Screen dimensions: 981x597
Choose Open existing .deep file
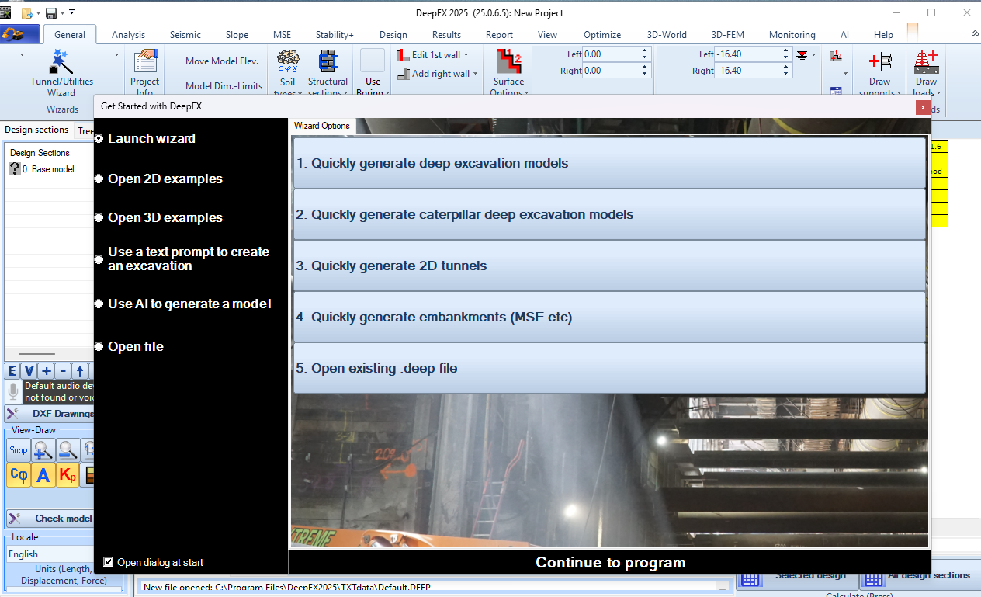tap(609, 368)
